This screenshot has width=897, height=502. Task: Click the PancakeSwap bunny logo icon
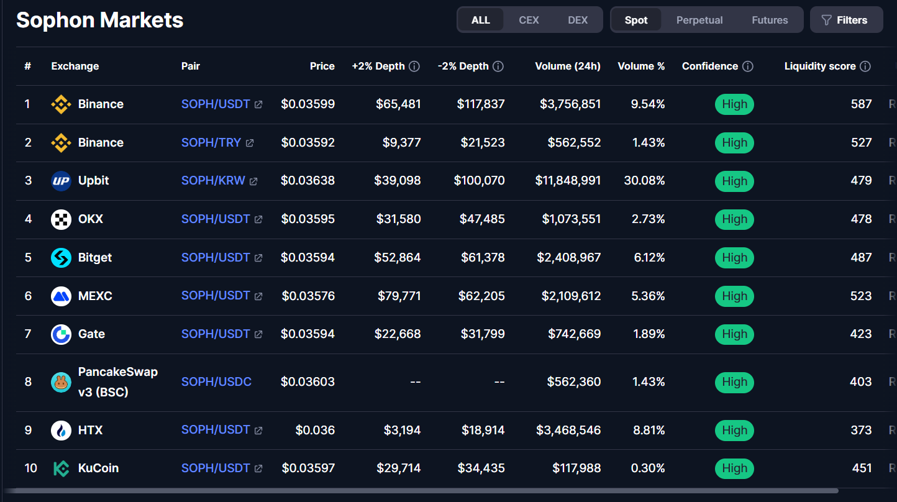[61, 382]
